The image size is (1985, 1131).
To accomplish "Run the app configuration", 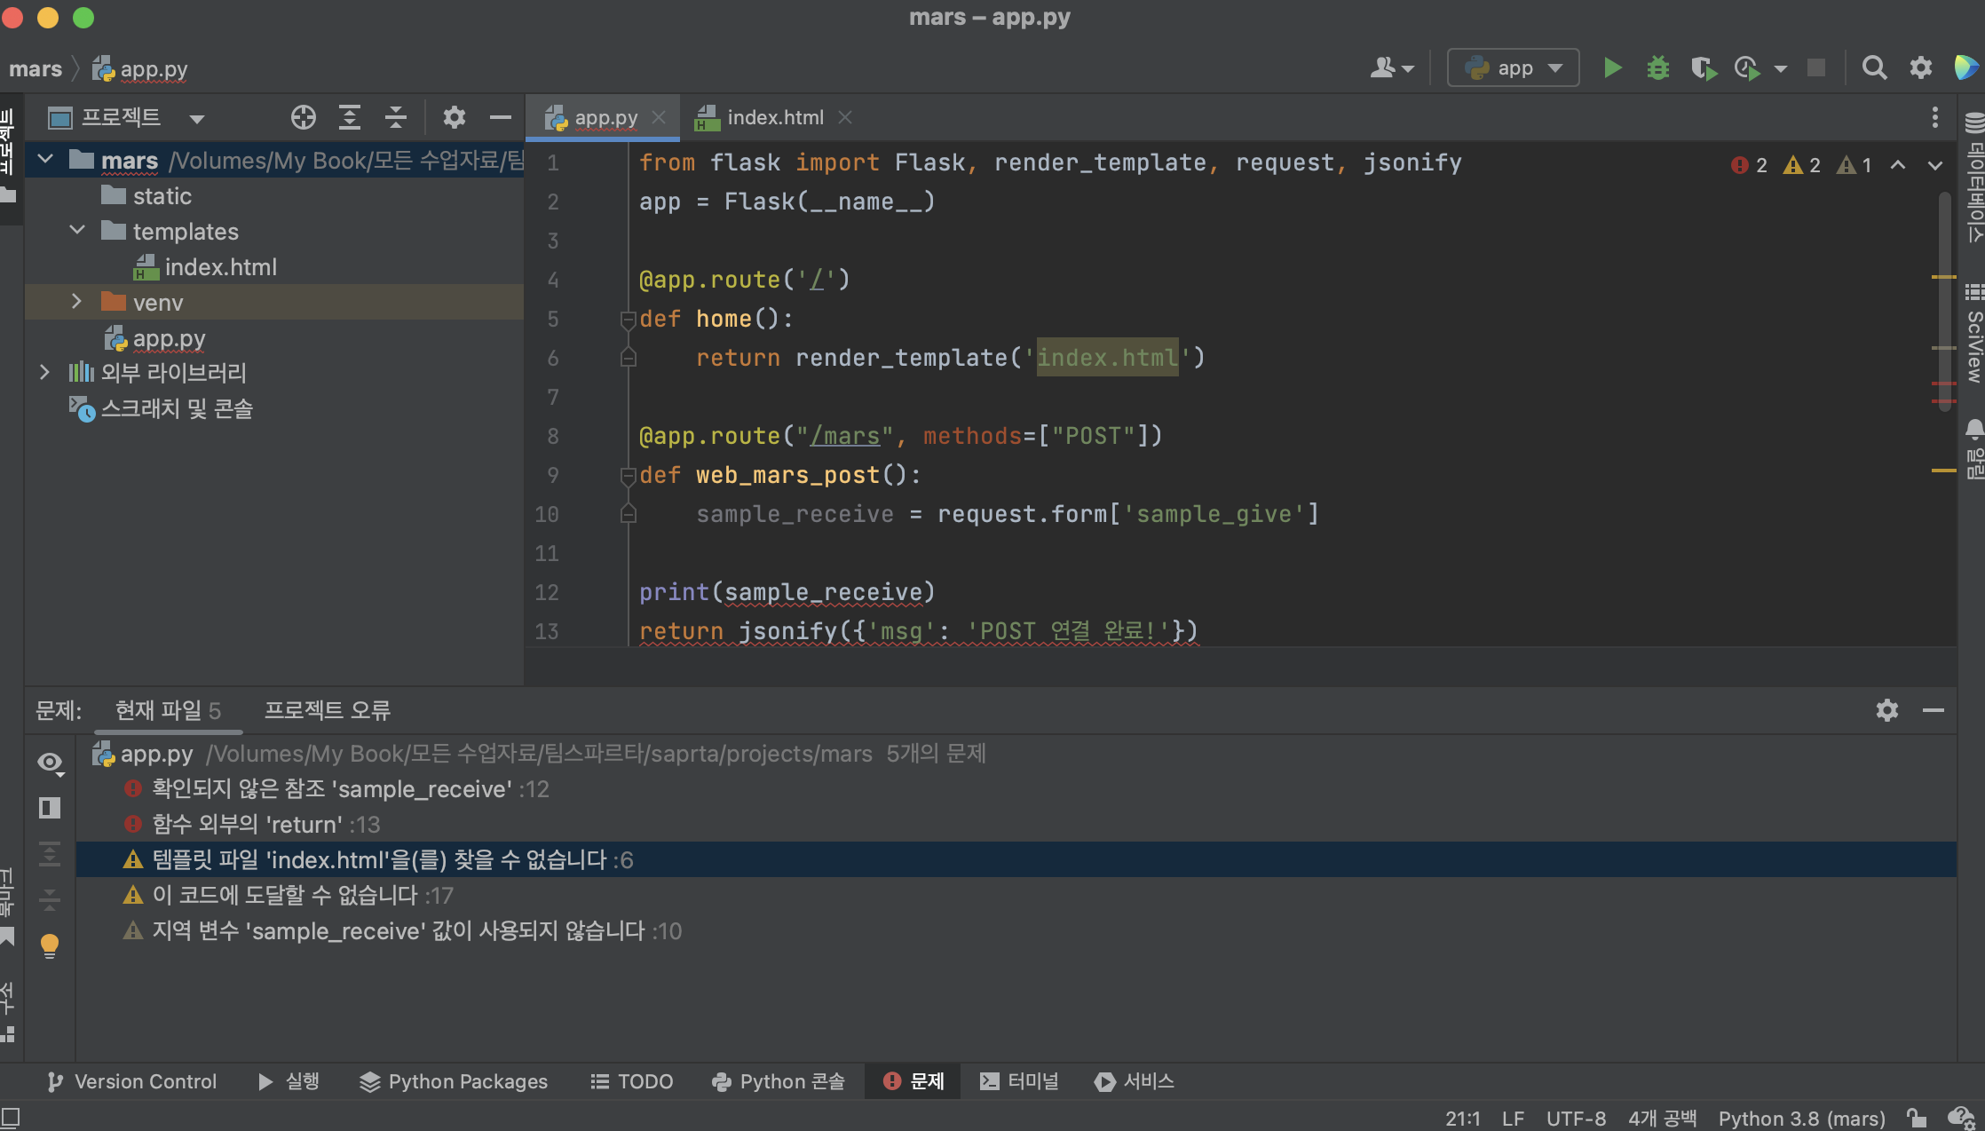I will [1612, 68].
